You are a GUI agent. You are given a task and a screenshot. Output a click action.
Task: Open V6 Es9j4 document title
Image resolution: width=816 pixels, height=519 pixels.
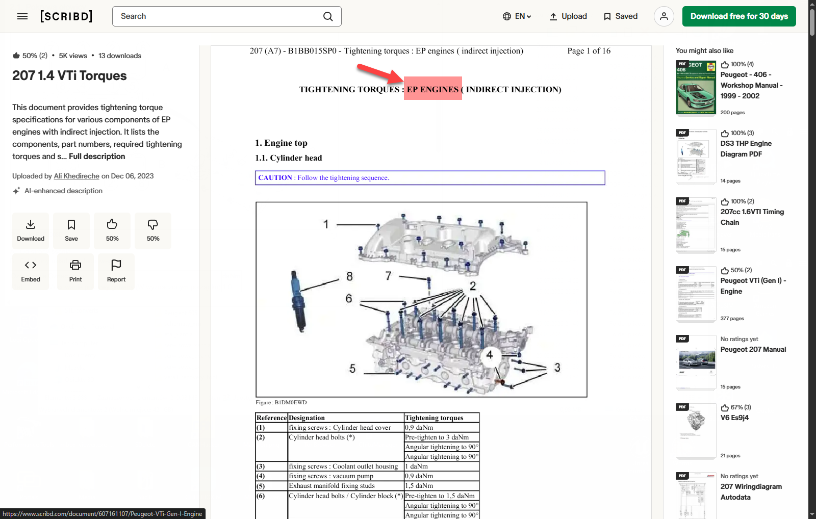pyautogui.click(x=734, y=418)
